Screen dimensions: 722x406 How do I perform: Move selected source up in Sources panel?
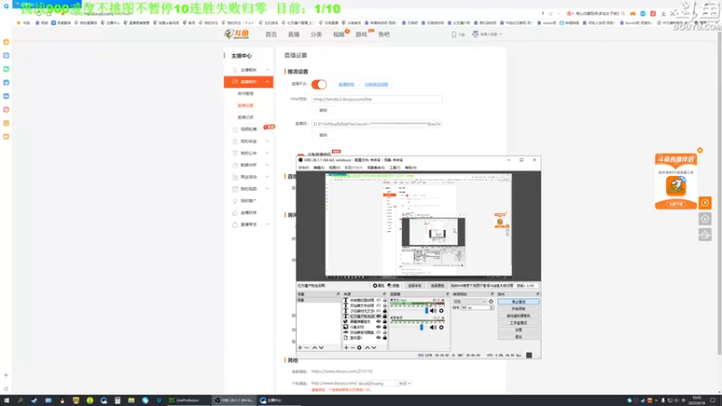click(367, 348)
